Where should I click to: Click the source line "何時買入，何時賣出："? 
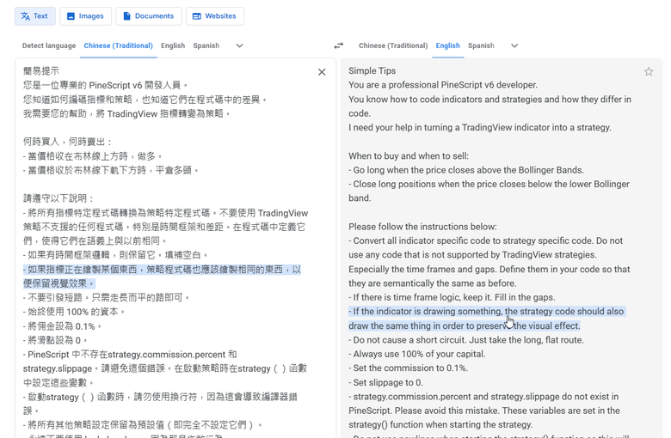pos(68,142)
